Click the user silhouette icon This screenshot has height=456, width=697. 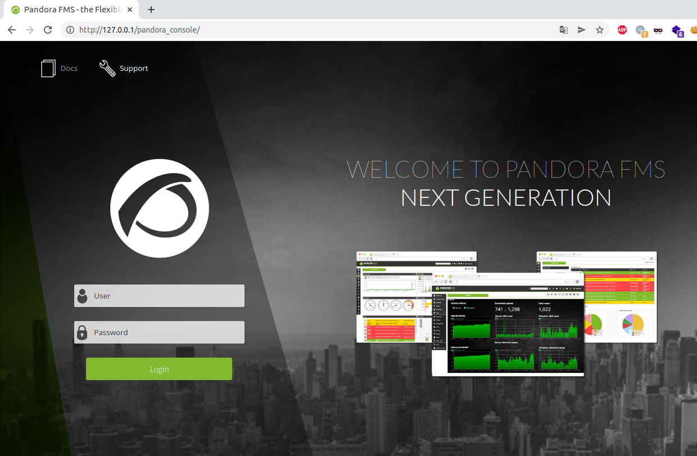pyautogui.click(x=83, y=296)
